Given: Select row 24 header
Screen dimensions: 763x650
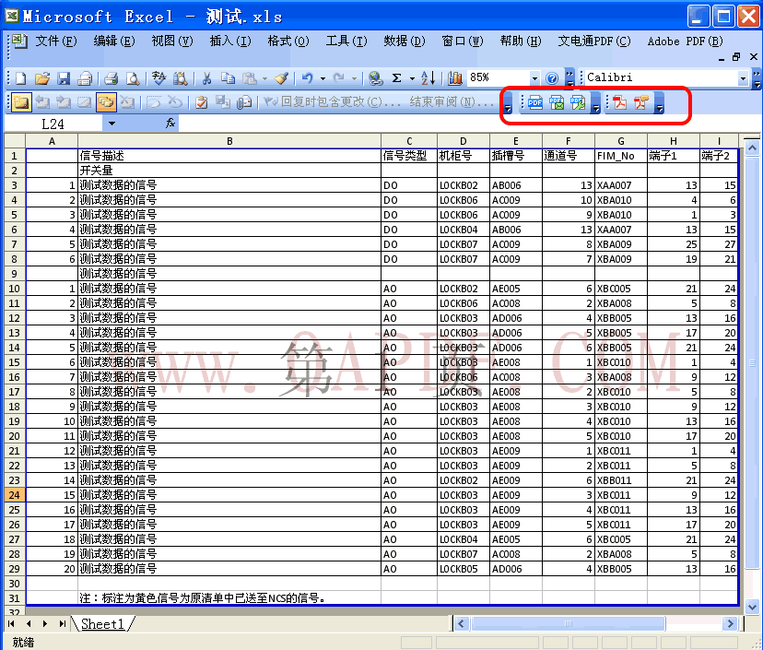Looking at the screenshot, I should pos(14,495).
